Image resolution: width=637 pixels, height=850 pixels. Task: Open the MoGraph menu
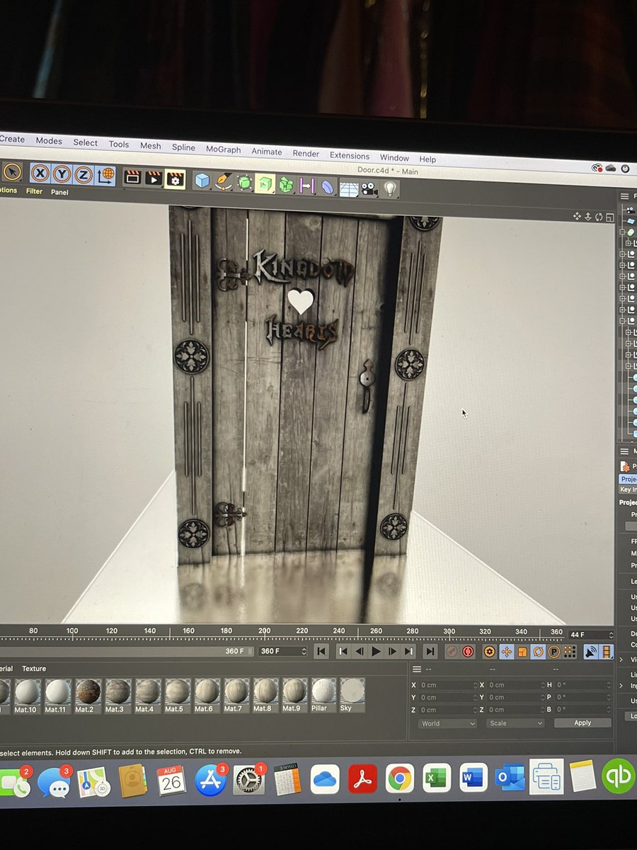pos(223,149)
